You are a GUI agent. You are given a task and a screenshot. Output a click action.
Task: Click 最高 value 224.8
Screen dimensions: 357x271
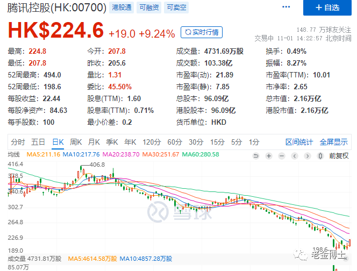tap(37, 51)
